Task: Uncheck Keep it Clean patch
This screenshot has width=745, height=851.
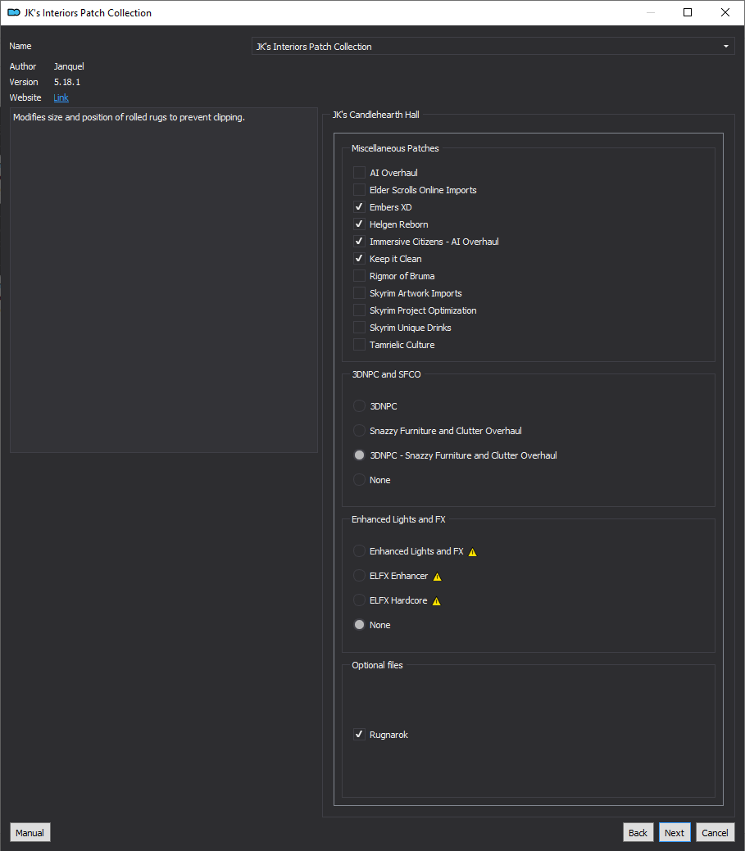Action: (359, 258)
